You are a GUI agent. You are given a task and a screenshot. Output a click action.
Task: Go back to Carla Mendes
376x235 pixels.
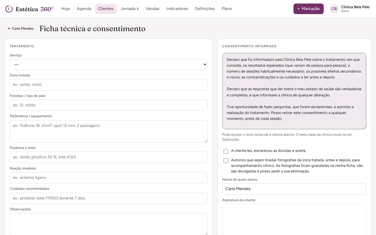click(21, 28)
